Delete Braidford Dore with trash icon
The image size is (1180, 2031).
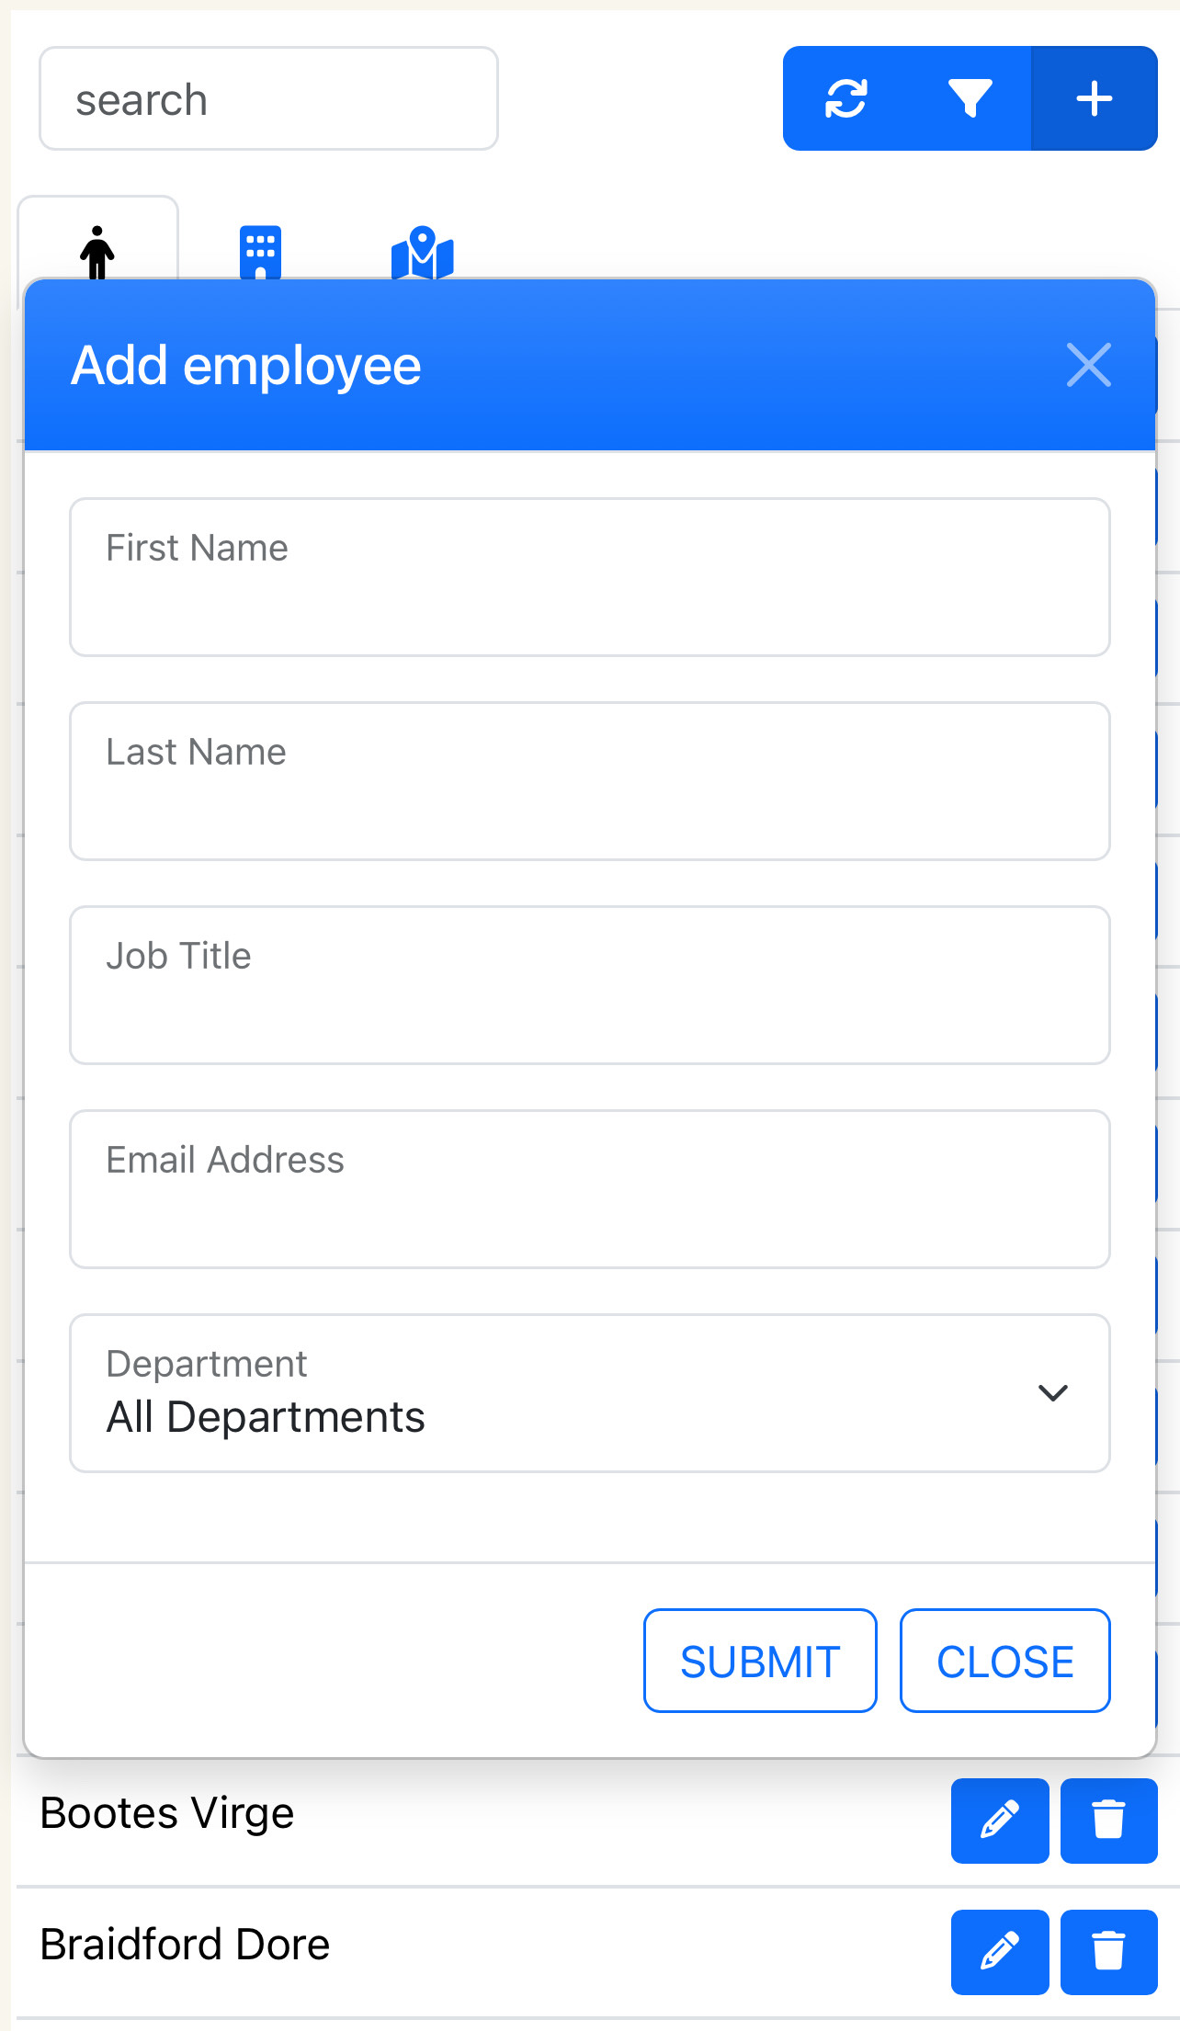1108,1951
